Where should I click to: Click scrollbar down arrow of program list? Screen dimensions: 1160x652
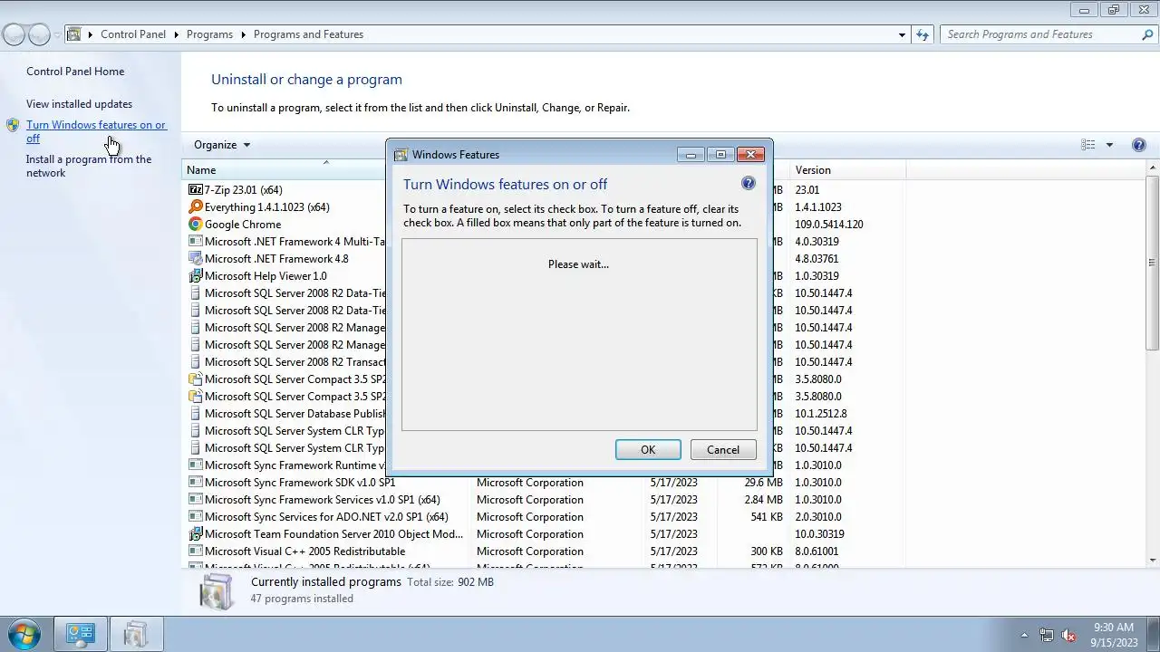click(1153, 561)
